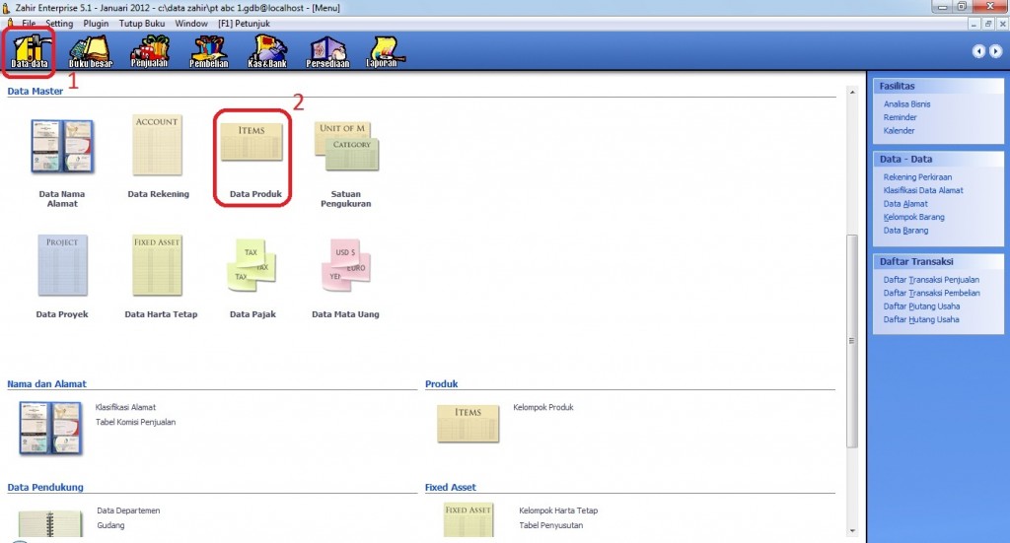This screenshot has height=543, width=1010.
Task: Launch the Laporan reports module
Action: point(386,50)
